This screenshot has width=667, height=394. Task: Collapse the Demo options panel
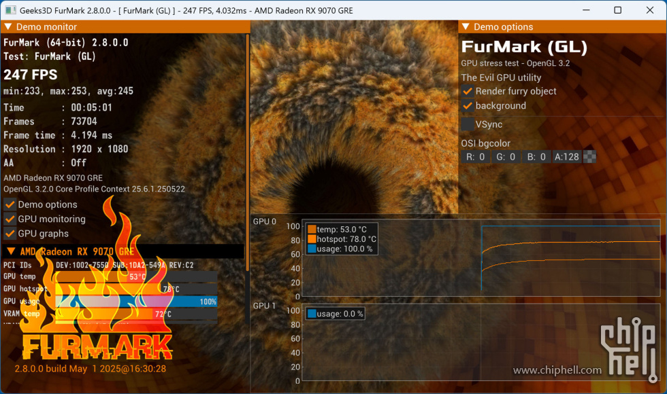tap(466, 26)
